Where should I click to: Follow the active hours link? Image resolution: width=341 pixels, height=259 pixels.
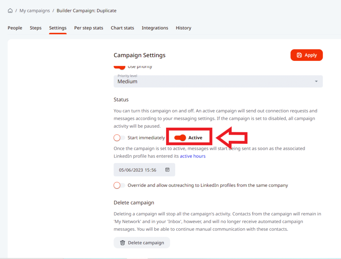pyautogui.click(x=192, y=156)
